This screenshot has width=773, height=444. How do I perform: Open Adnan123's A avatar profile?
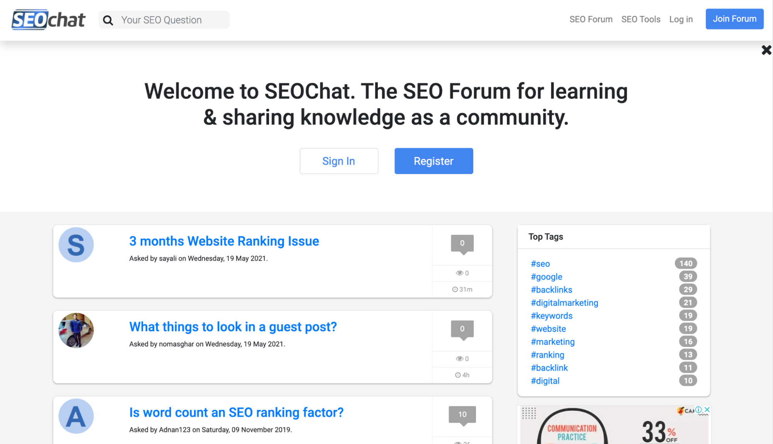click(x=76, y=416)
